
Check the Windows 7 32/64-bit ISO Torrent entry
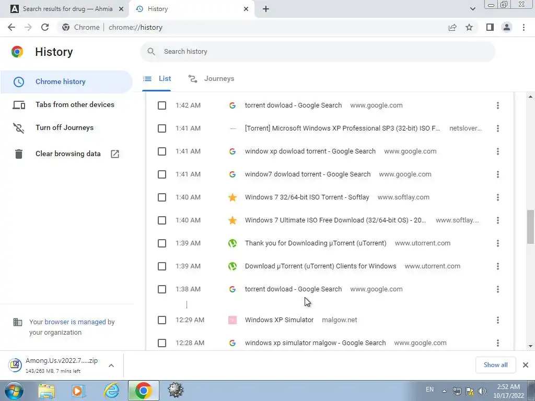(162, 197)
